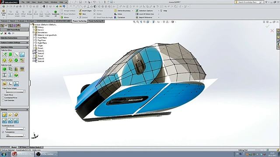Click the Shim ribbon tool
This screenshot has width=280, height=157.
tap(82, 14)
